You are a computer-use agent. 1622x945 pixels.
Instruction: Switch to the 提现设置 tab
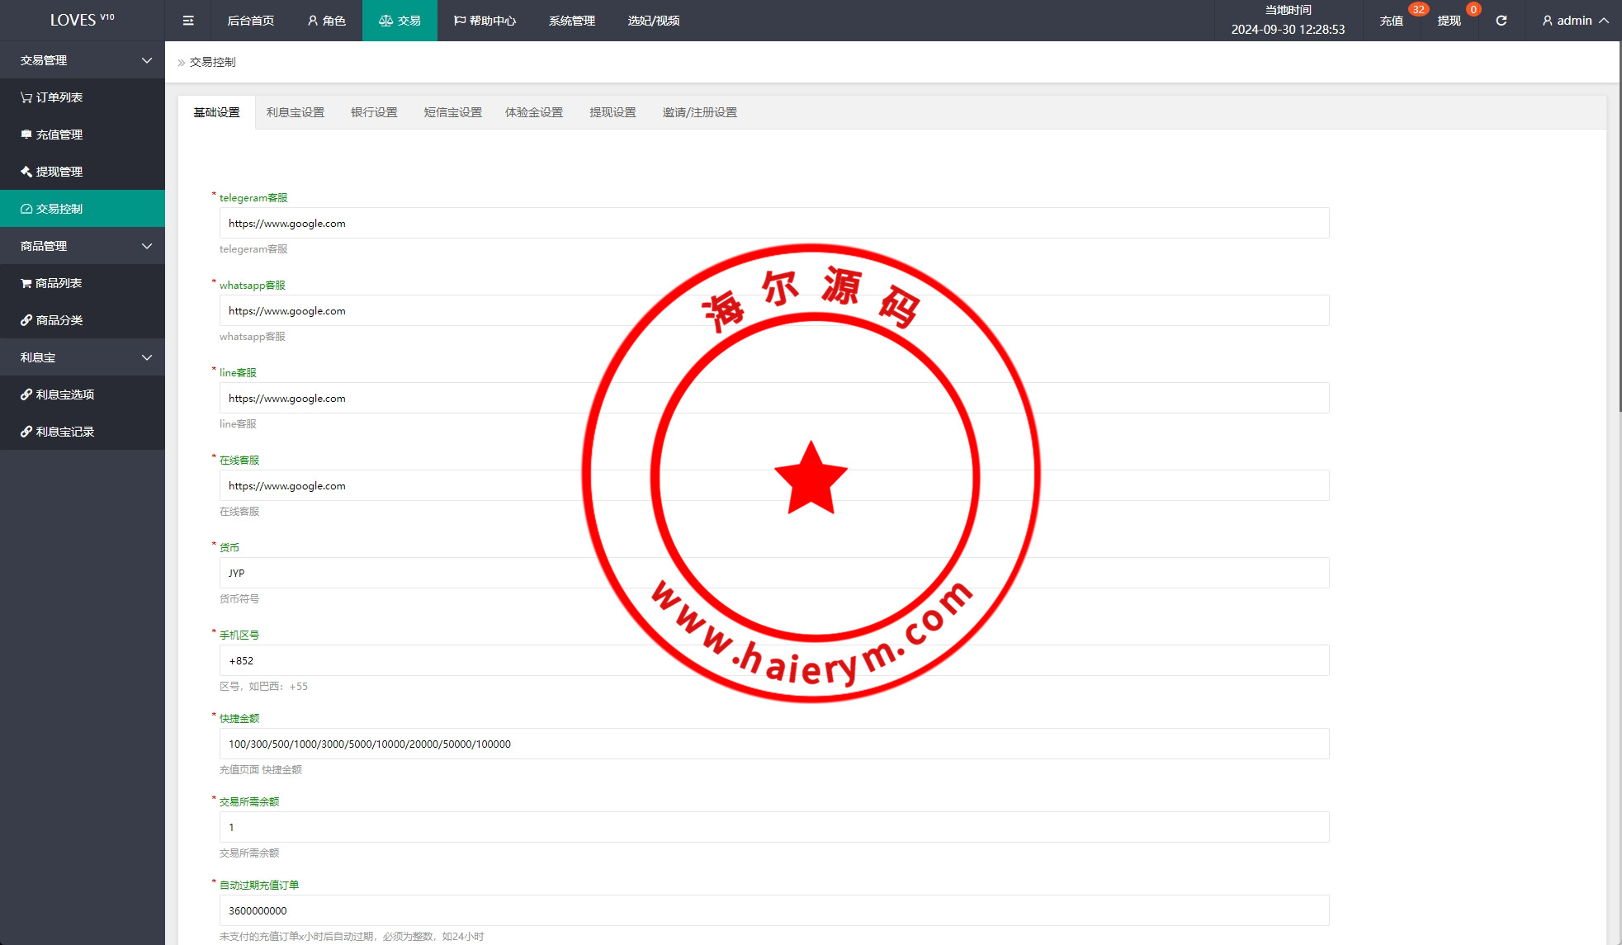pos(612,112)
